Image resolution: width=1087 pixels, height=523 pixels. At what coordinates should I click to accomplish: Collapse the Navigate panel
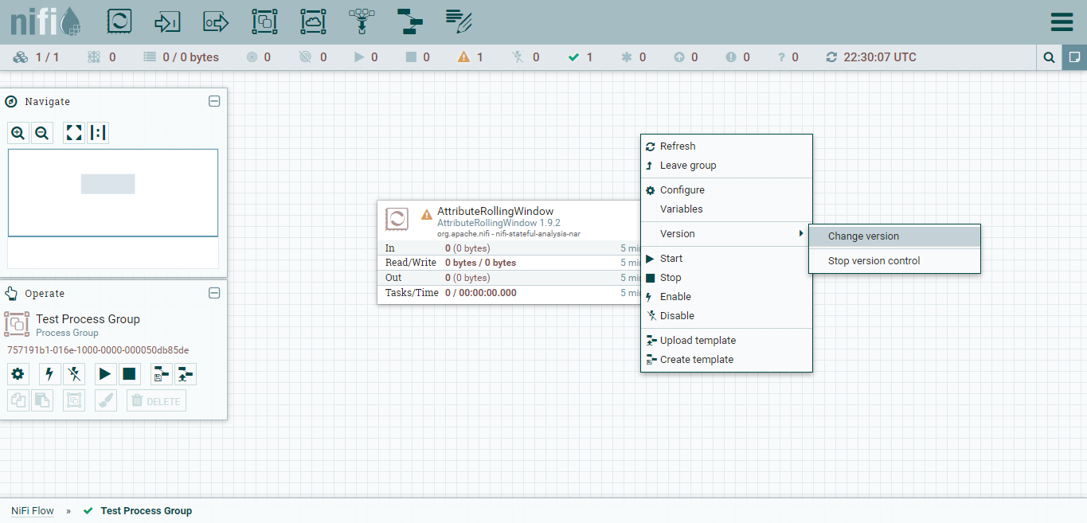(214, 101)
